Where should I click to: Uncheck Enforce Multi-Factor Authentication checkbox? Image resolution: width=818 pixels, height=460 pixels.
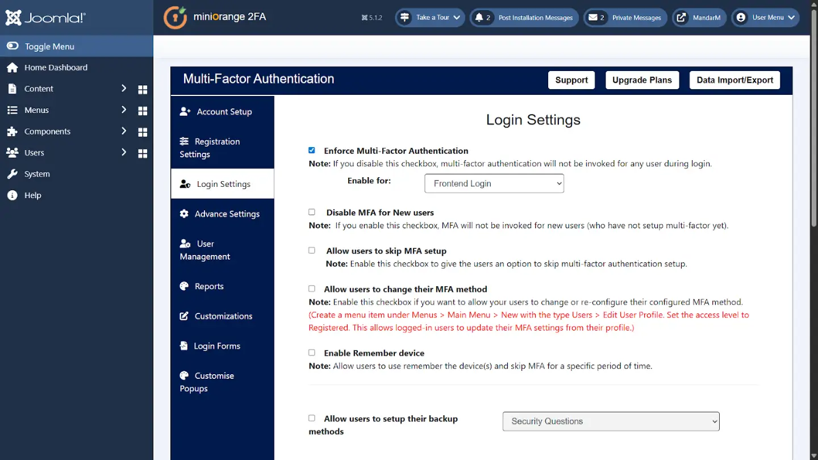[312, 150]
